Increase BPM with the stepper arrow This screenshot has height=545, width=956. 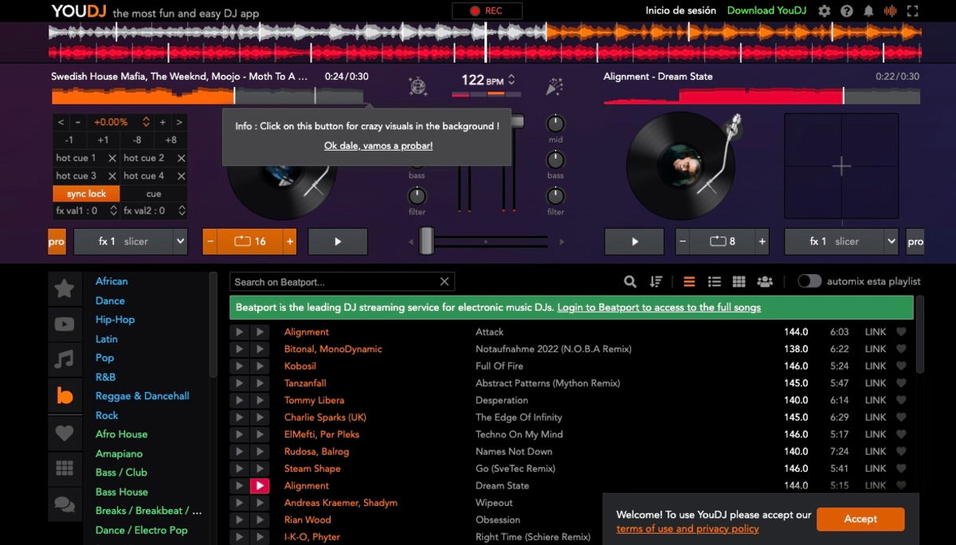click(x=510, y=76)
